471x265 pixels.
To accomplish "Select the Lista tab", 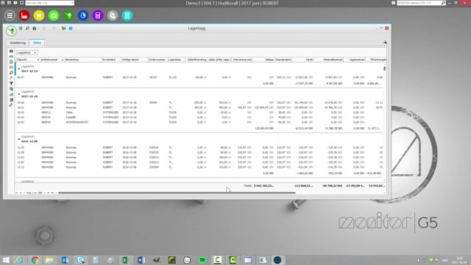I will (x=37, y=43).
